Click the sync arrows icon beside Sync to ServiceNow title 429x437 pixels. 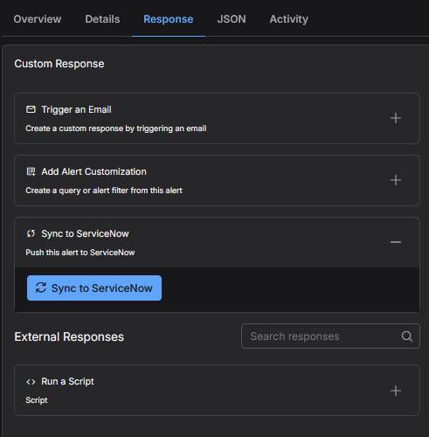tap(31, 233)
